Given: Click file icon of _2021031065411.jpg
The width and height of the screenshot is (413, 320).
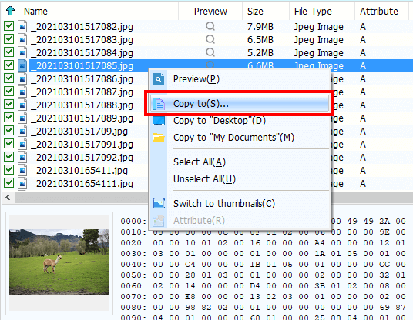Looking at the screenshot, I should pyautogui.click(x=22, y=171).
